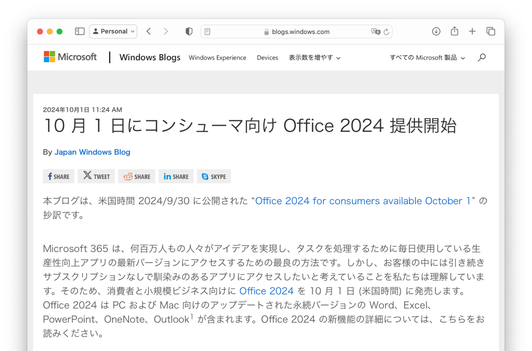The width and height of the screenshot is (532, 351).
Task: Open the Japan Windows Blog author link
Action: pos(92,152)
